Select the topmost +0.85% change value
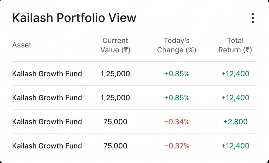269x163 pixels. click(177, 74)
